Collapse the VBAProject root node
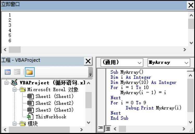195x134 pixels. click(6, 83)
